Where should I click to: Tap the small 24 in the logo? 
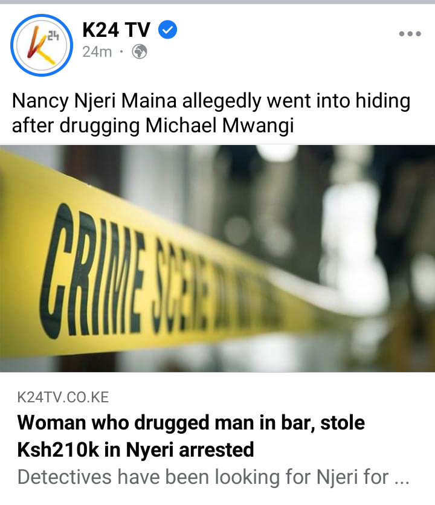click(x=53, y=36)
